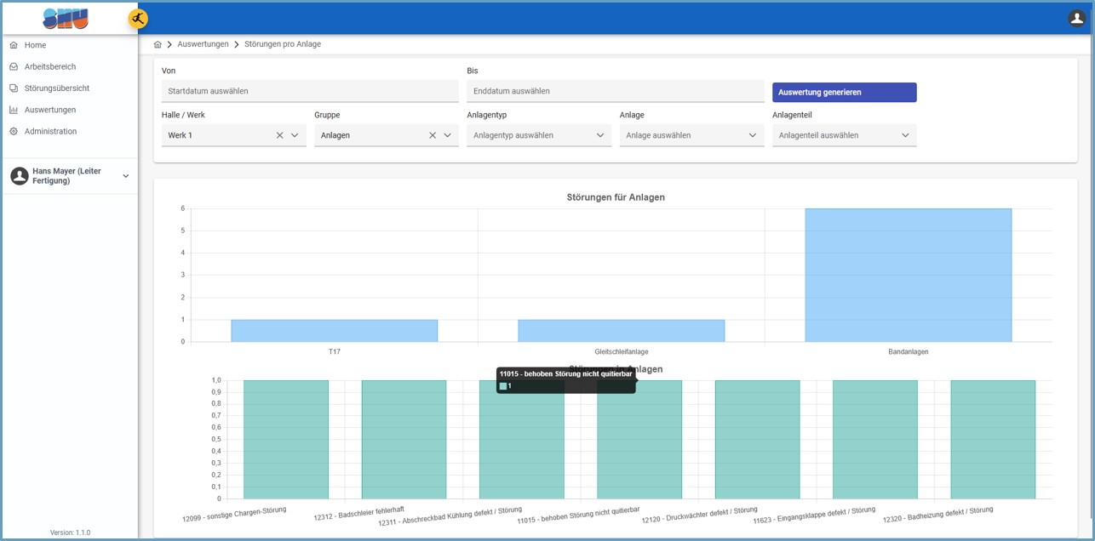The height and width of the screenshot is (541, 1095).
Task: Click Auswertungen breadcrumb link
Action: (x=203, y=44)
